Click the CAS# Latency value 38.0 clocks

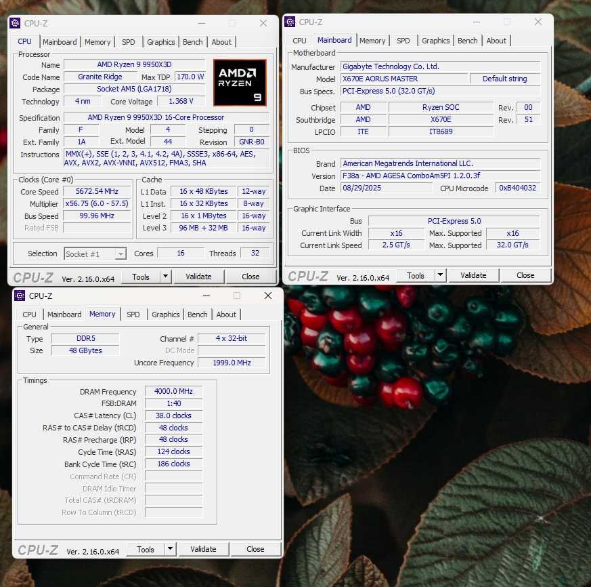coord(173,416)
